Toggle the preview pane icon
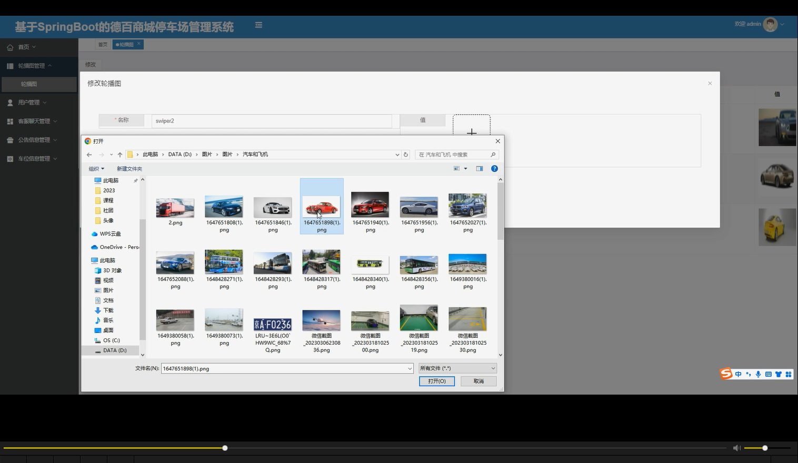Screen dimensions: 798x463 coord(480,169)
